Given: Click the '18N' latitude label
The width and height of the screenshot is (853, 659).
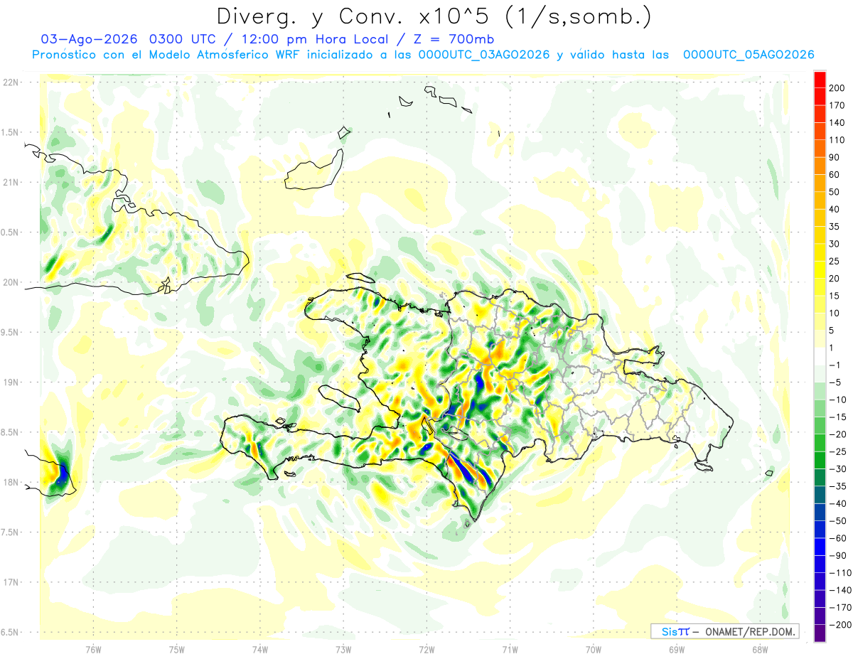Looking at the screenshot, I should [11, 482].
